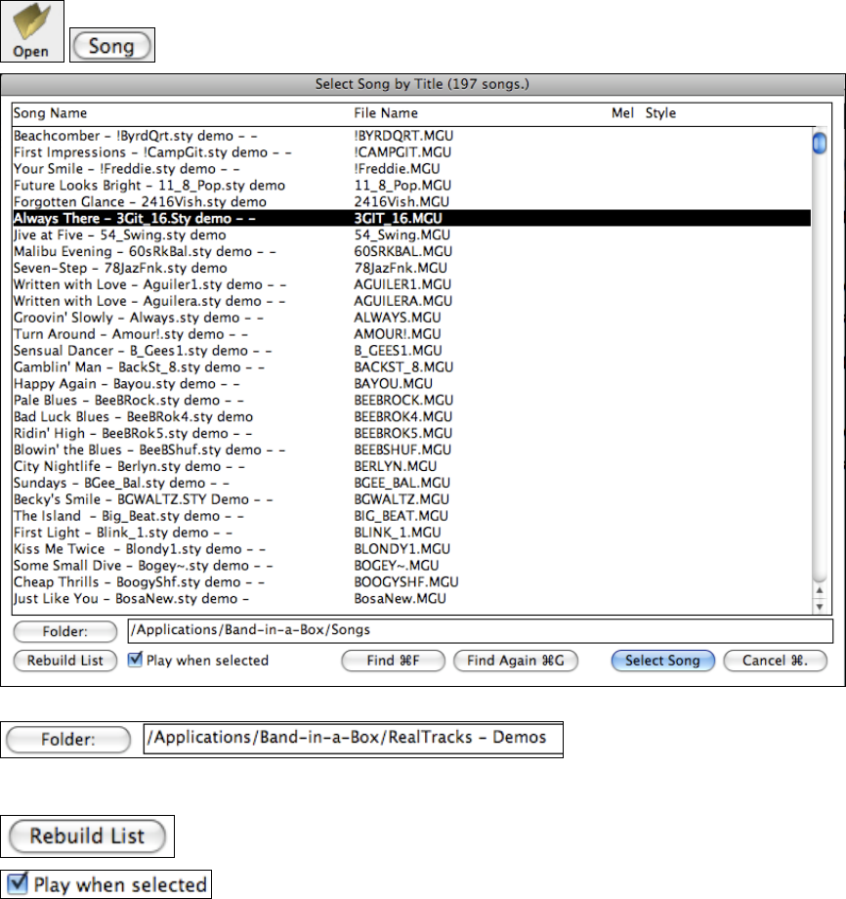
Task: Click the Mel column header
Action: [x=622, y=113]
